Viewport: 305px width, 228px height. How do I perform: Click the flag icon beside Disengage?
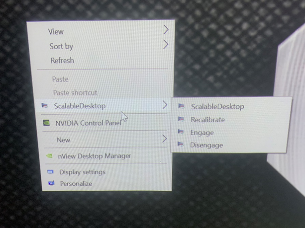[180, 144]
